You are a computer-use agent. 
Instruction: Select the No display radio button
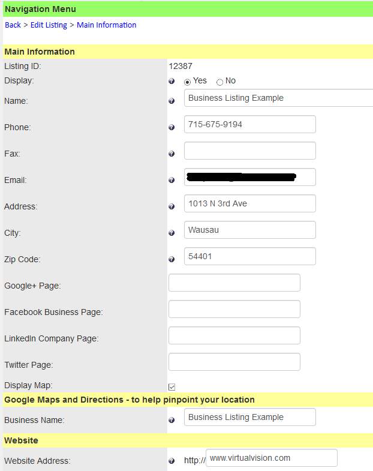(x=220, y=82)
